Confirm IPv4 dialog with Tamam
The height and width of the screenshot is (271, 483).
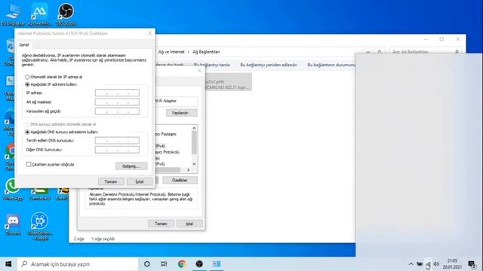click(x=111, y=181)
